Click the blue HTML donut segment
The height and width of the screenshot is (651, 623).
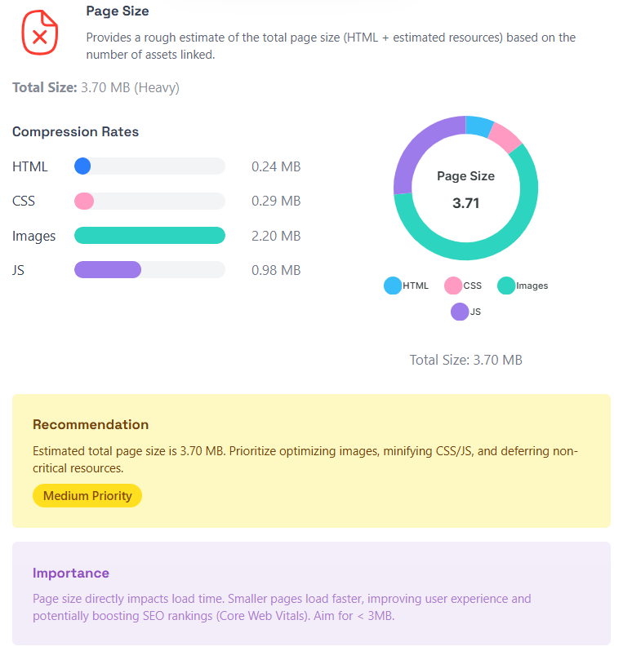coord(478,126)
